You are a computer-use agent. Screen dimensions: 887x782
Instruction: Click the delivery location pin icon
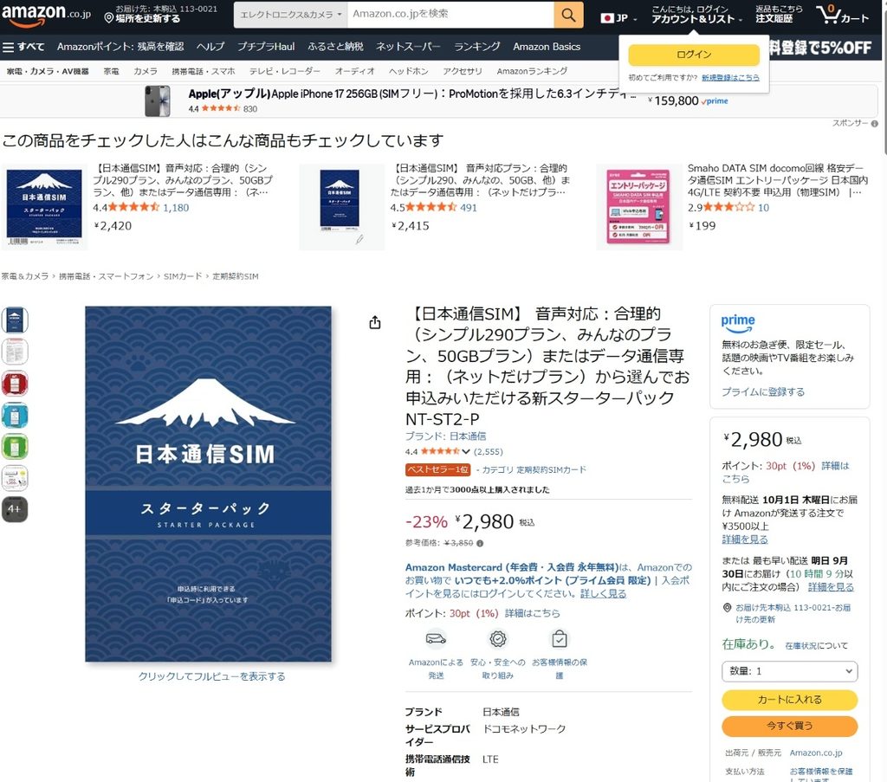(109, 19)
